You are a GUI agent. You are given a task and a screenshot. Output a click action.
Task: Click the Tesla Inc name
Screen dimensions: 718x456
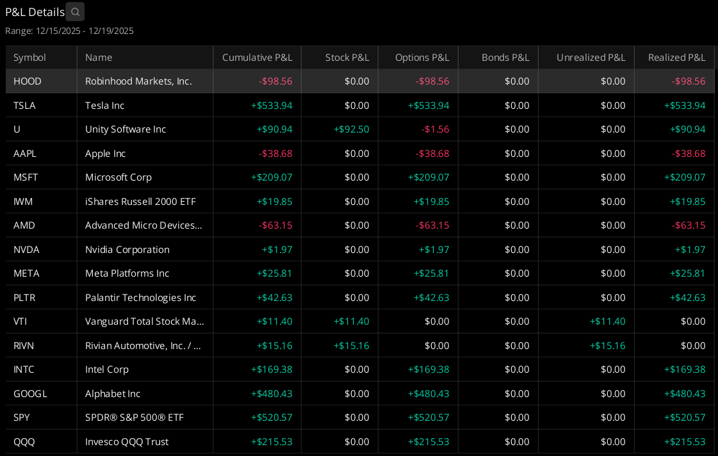[105, 105]
